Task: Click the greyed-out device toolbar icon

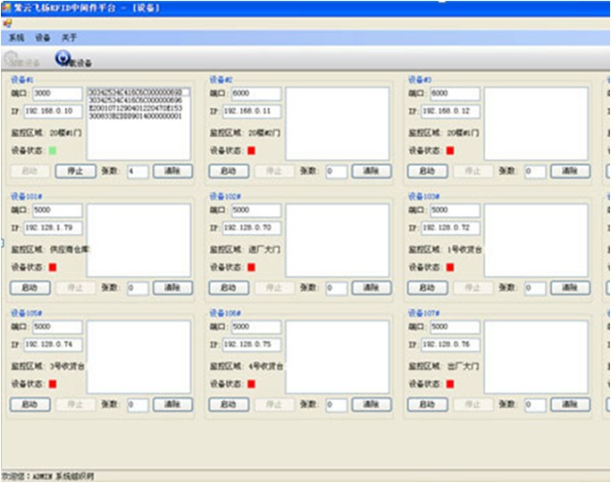Action: 12,60
